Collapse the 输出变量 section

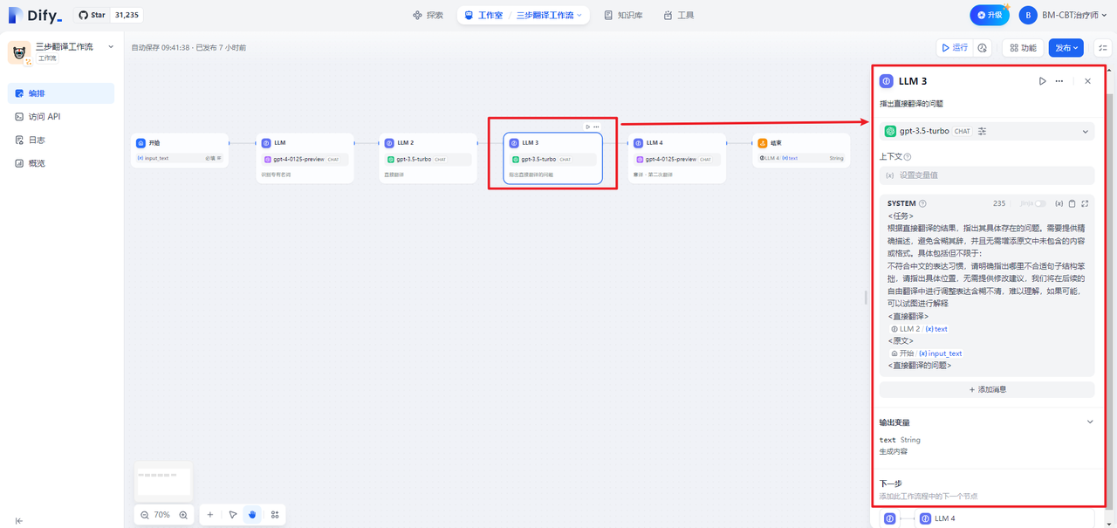(x=1090, y=422)
